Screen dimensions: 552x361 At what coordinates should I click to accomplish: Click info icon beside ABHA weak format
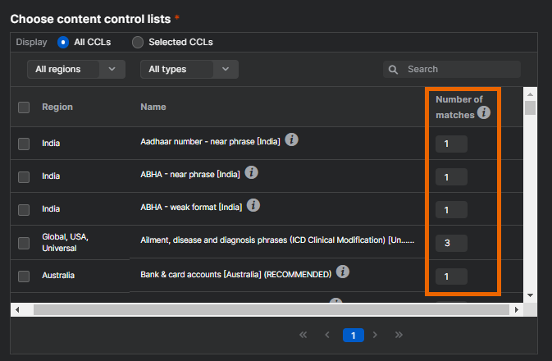(253, 205)
